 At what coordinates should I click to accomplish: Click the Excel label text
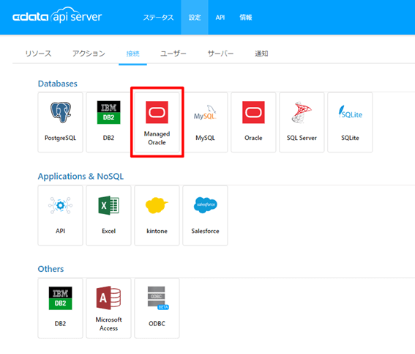(x=109, y=231)
